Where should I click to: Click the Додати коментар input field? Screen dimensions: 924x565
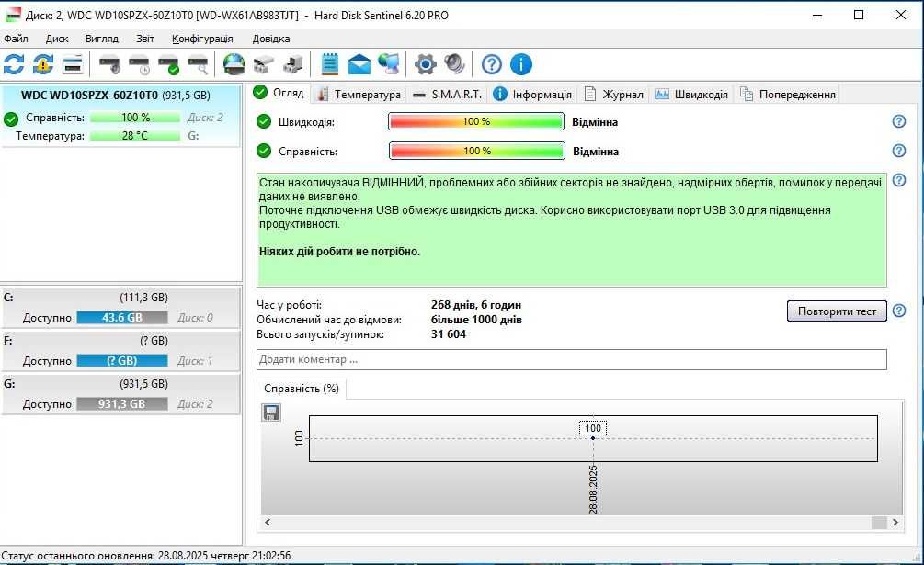coord(572,359)
